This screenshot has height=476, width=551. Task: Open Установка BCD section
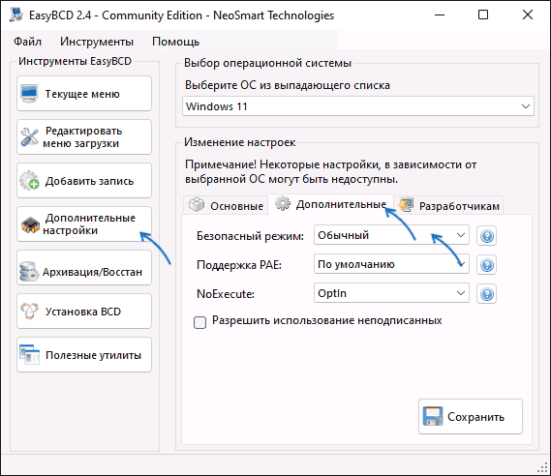click(84, 311)
